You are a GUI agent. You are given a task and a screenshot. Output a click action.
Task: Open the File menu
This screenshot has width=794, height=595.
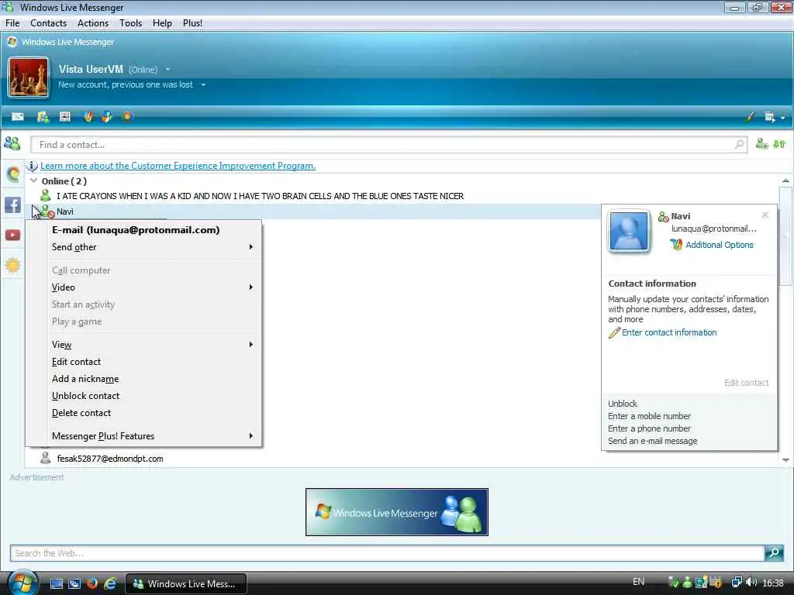click(12, 23)
